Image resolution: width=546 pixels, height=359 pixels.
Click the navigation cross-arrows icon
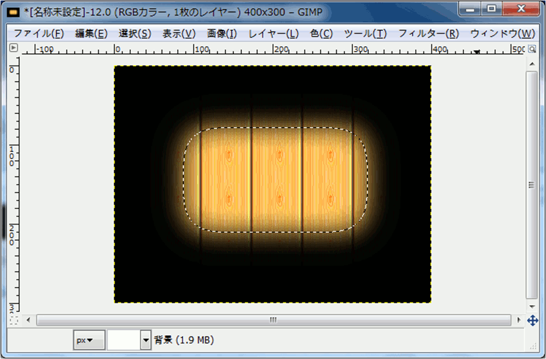[532, 320]
